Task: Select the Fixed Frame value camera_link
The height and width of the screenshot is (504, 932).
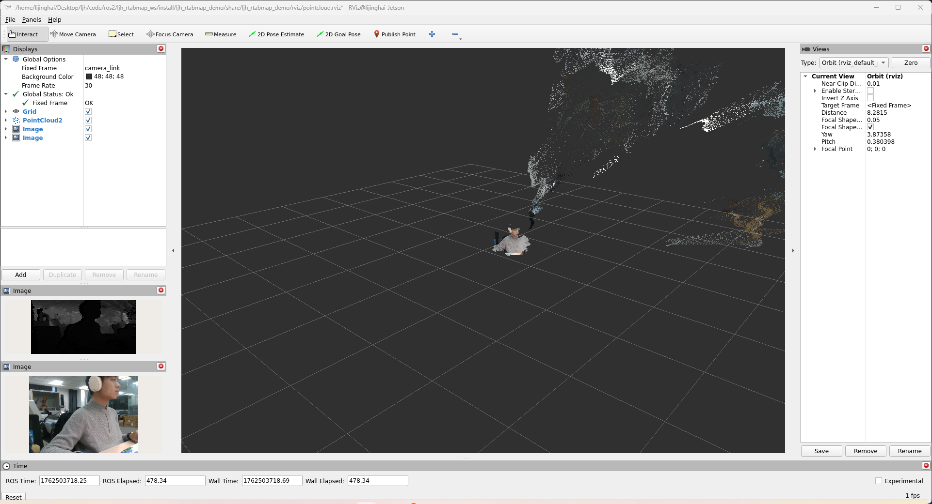Action: [x=102, y=68]
